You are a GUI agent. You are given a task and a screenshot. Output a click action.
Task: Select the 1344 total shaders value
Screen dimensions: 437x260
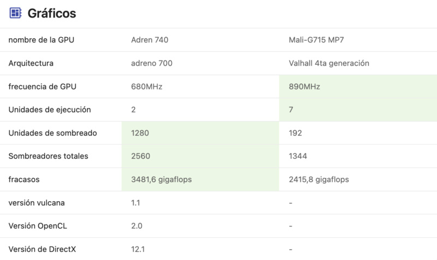(x=298, y=156)
